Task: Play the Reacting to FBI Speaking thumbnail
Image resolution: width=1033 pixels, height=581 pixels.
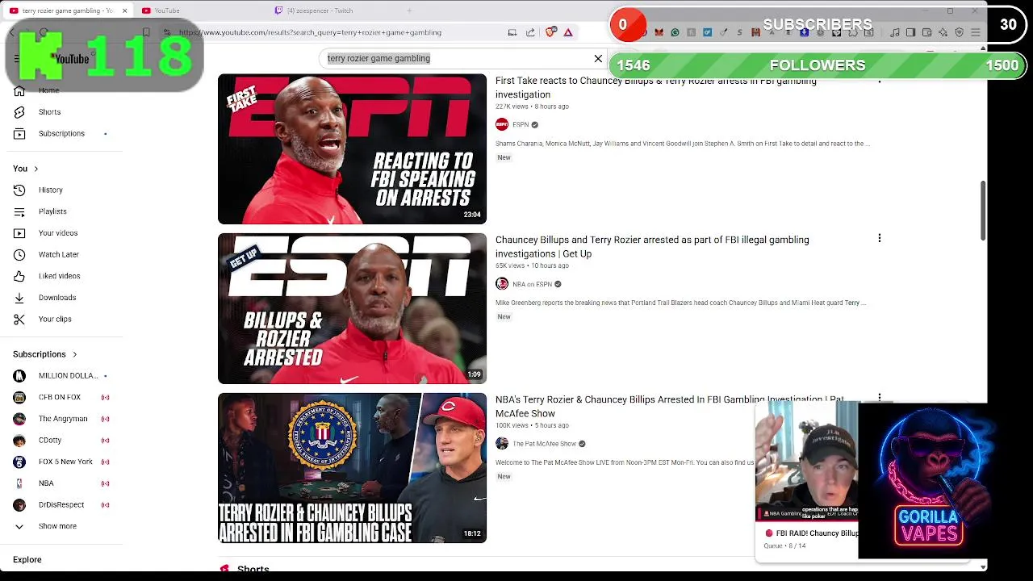Action: click(352, 149)
